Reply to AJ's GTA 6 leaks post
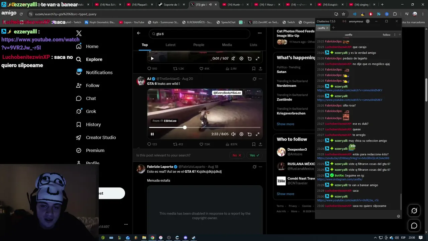This screenshot has height=241, width=428. [152, 144]
